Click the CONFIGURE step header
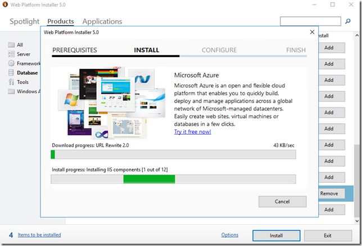Viewport: 362px width, 246px height. coord(219,50)
